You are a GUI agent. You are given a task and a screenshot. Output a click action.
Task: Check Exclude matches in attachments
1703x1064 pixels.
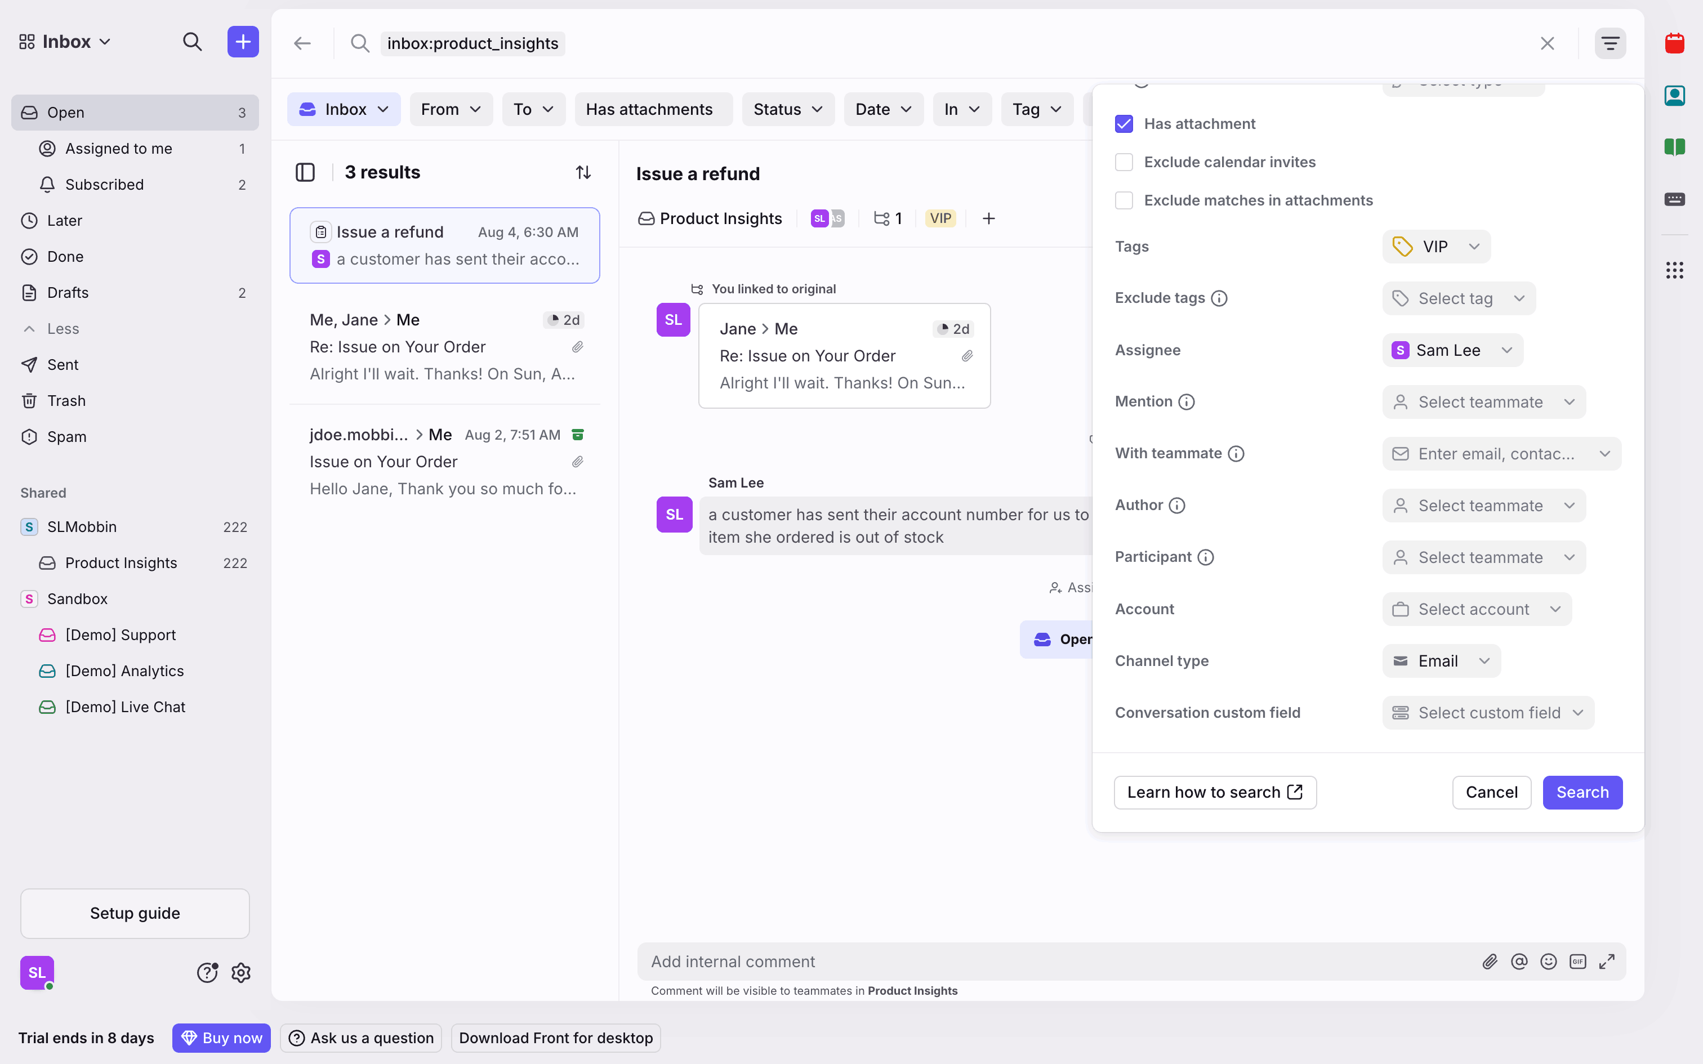tap(1124, 200)
